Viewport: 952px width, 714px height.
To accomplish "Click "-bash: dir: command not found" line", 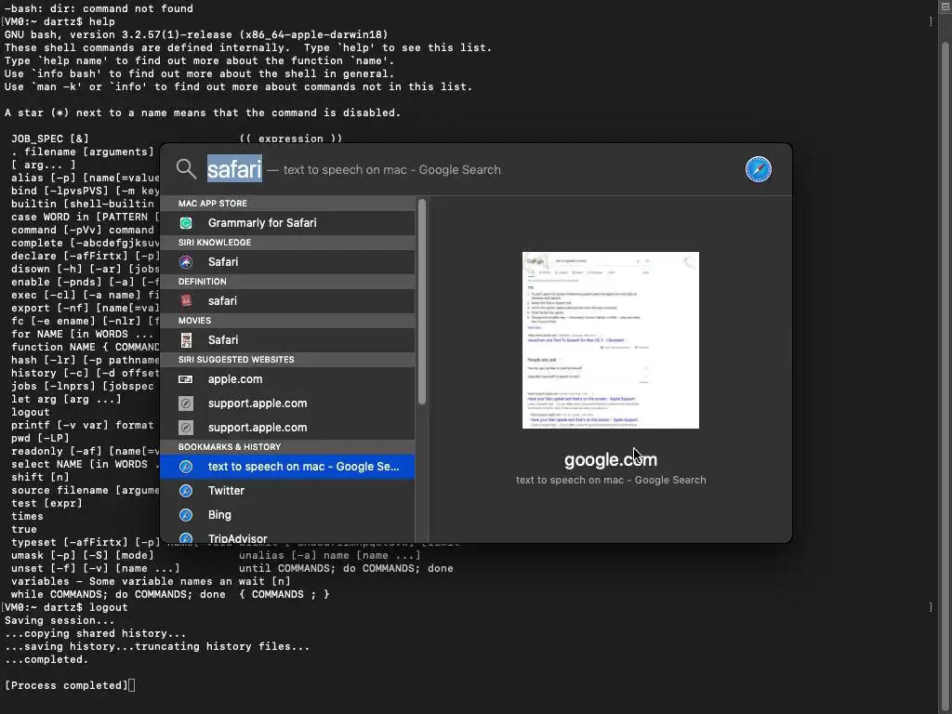I will click(x=99, y=8).
